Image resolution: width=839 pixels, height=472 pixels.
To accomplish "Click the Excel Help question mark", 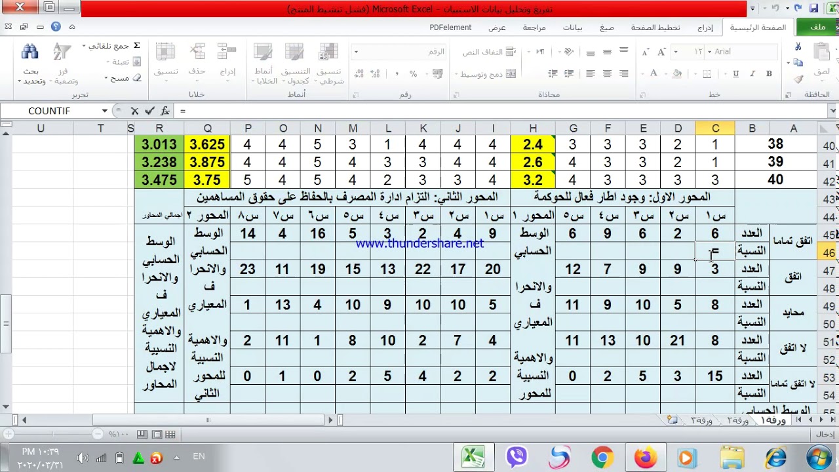I will click(x=56, y=27).
